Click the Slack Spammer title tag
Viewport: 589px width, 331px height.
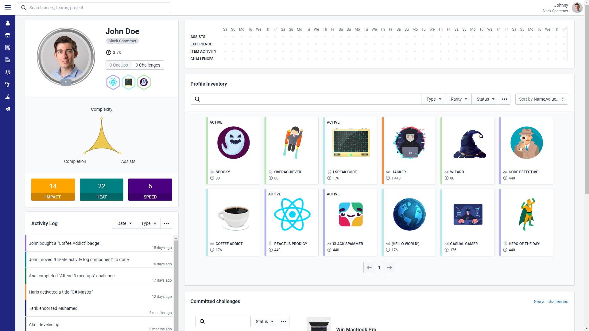tap(122, 41)
